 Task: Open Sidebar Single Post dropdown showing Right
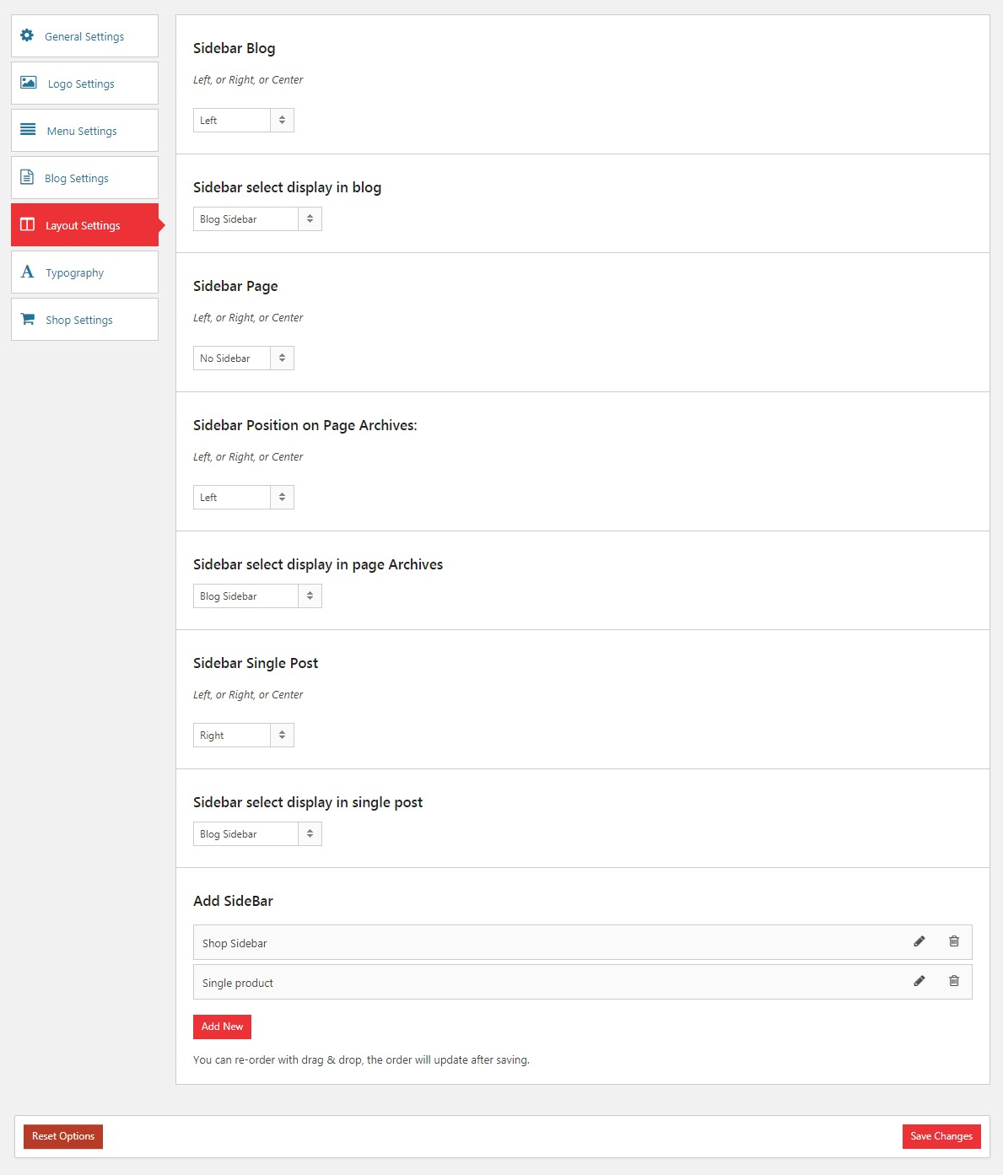(x=244, y=736)
